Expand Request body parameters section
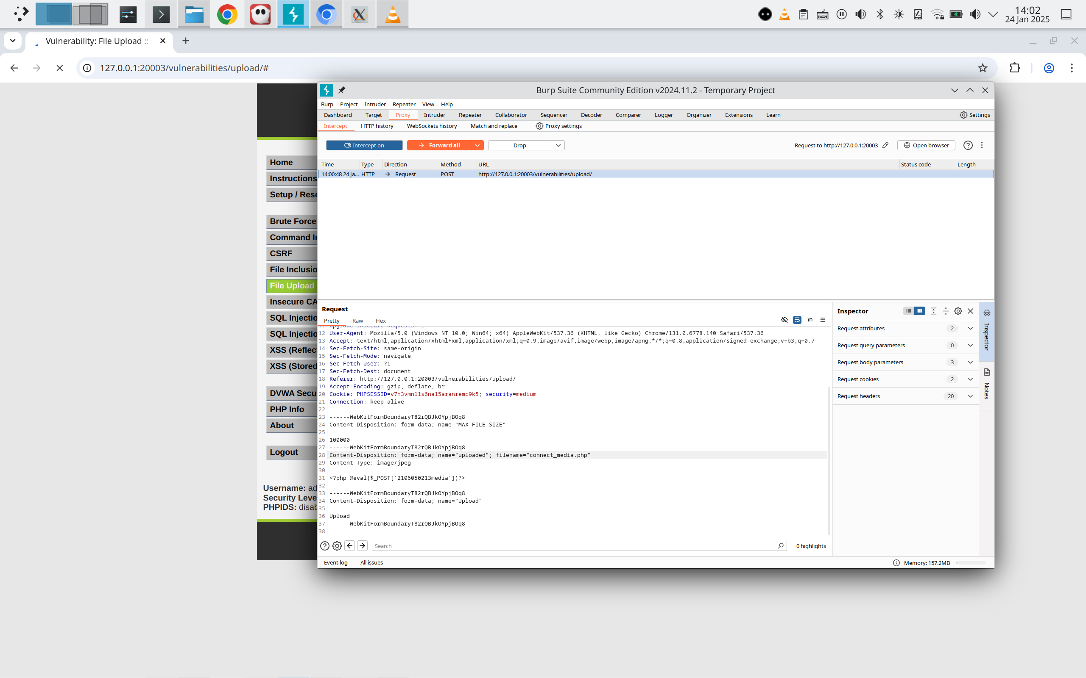The image size is (1086, 678). [x=970, y=363]
